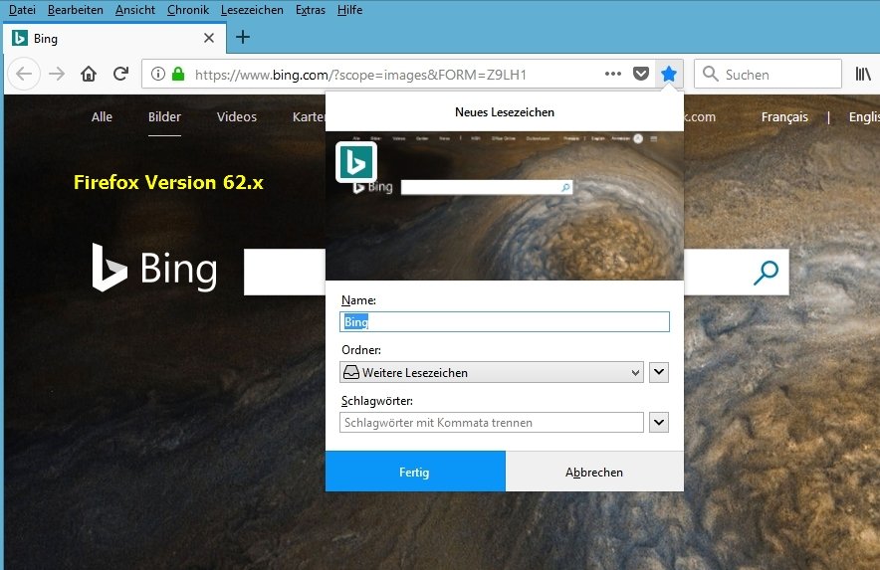The height and width of the screenshot is (570, 880).
Task: Click the Schlagwörter input field
Action: pos(492,423)
